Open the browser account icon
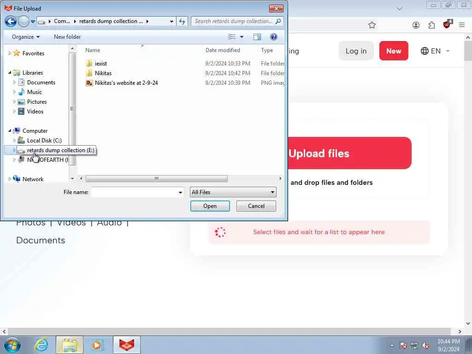This screenshot has height=354, width=472. coord(416,25)
